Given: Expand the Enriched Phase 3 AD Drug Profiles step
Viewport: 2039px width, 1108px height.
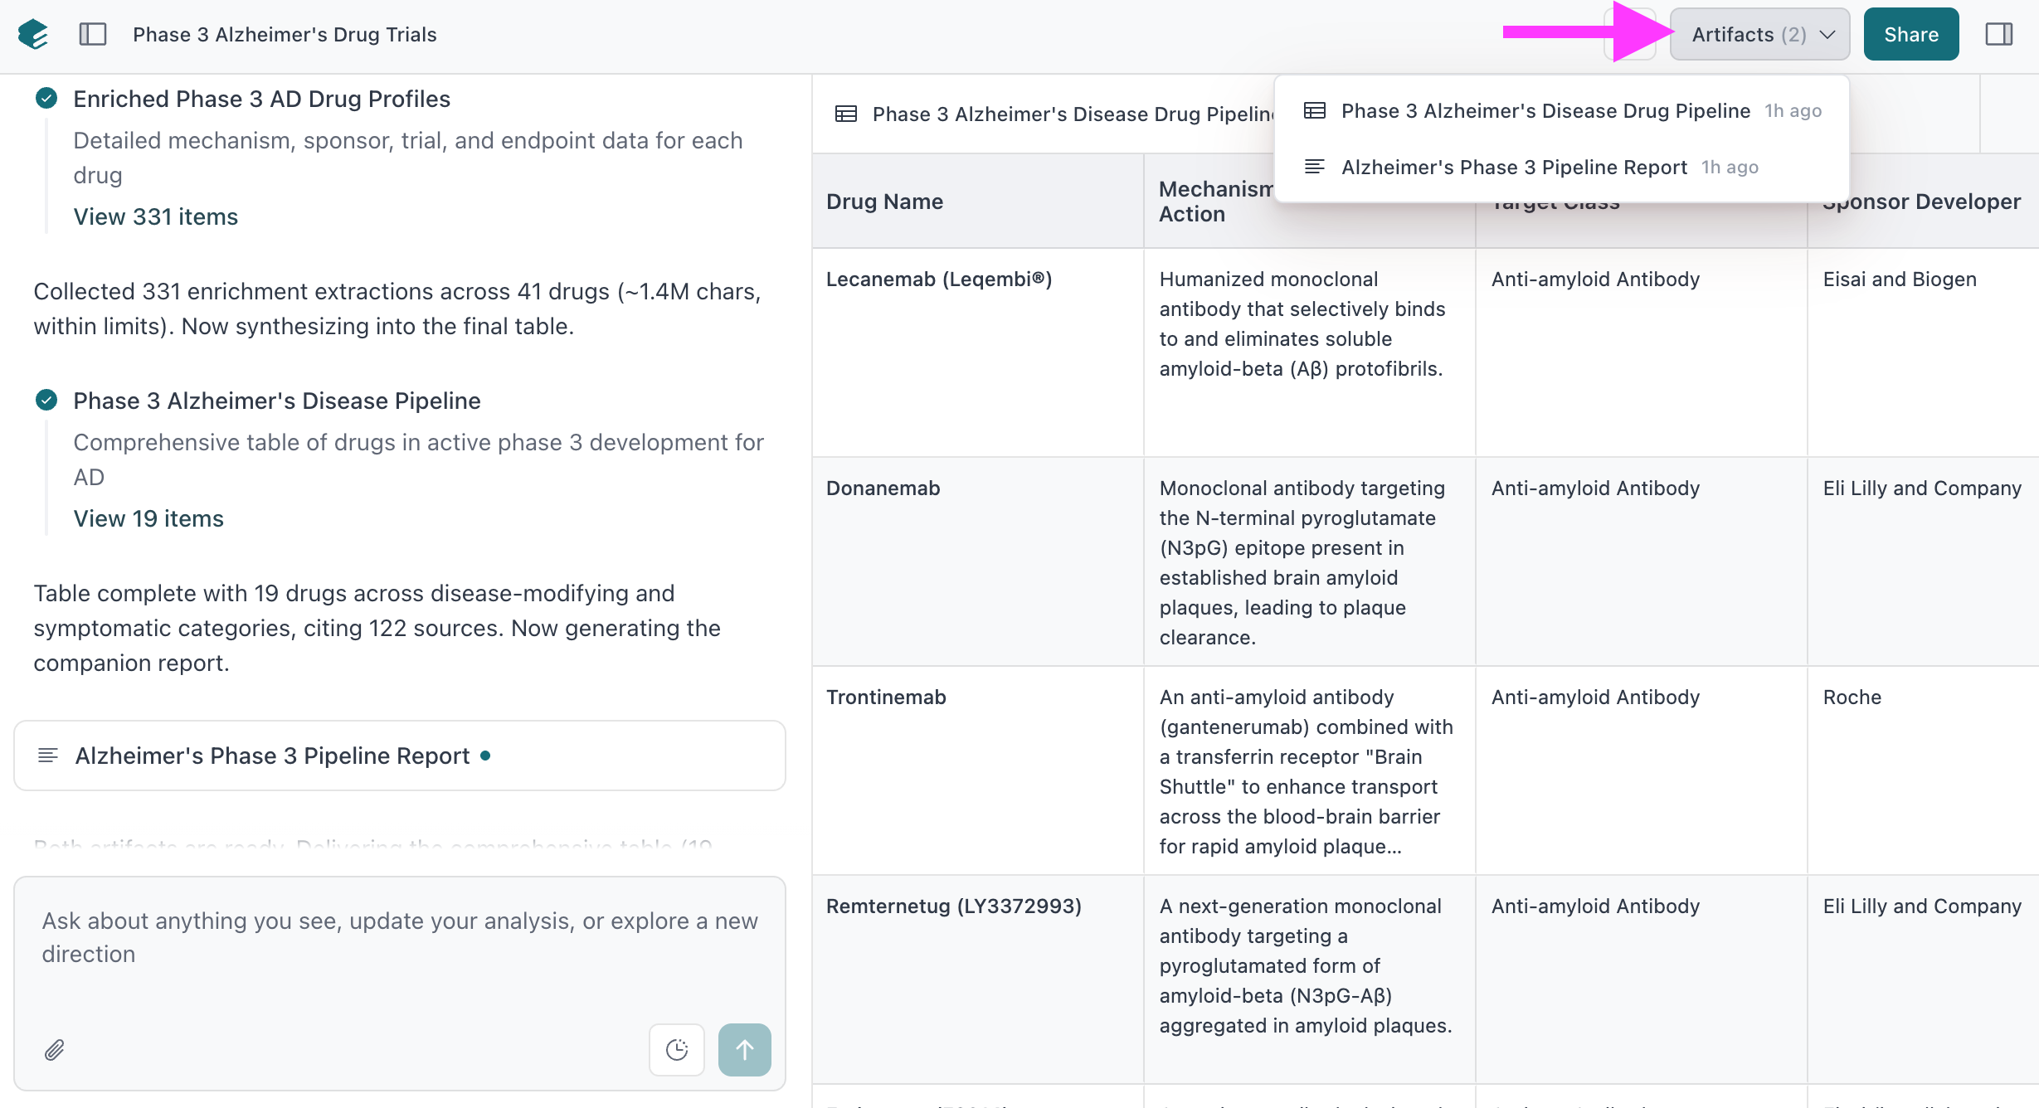Looking at the screenshot, I should [x=261, y=99].
